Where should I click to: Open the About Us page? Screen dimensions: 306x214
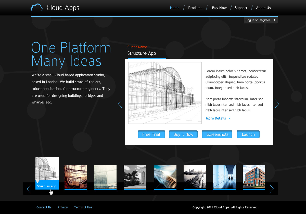click(x=263, y=8)
